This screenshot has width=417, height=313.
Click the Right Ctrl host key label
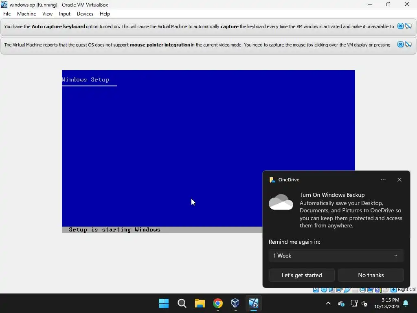[407, 289]
